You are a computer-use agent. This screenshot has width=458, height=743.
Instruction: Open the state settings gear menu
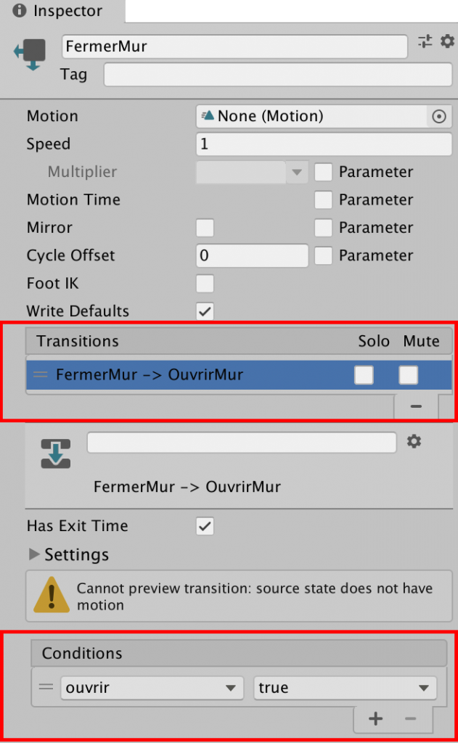pos(446,42)
